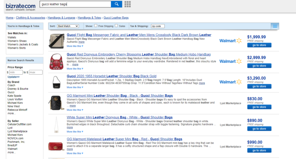Open Gucci Flight Bag Messenger title link
This screenshot has width=296, height=159.
tap(139, 35)
